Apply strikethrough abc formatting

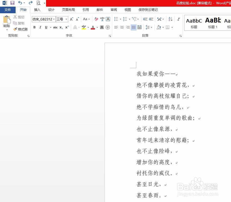click(x=55, y=27)
